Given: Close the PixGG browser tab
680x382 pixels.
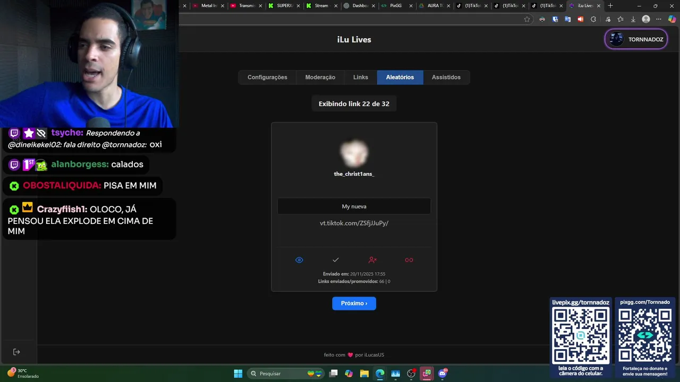Looking at the screenshot, I should pos(411,6).
